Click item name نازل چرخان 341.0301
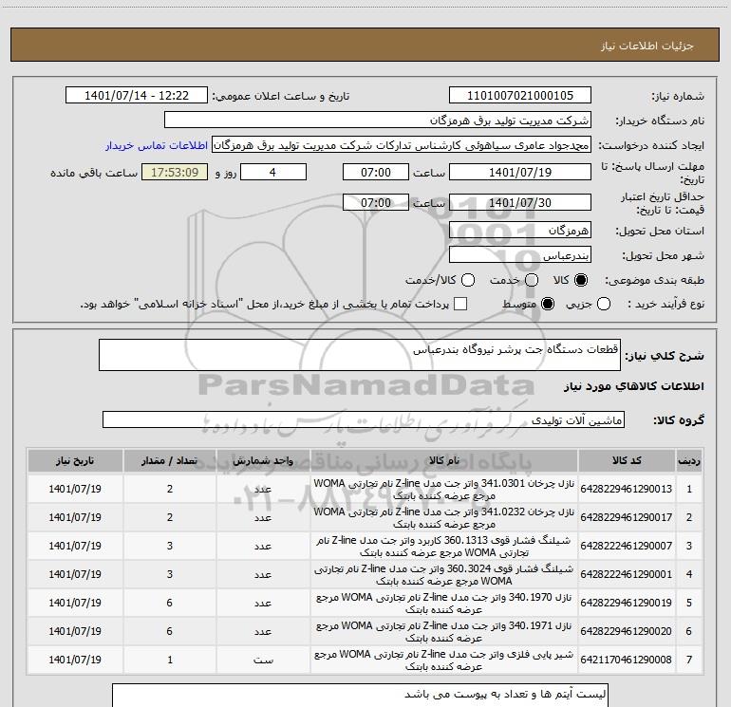Image resolution: width=731 pixels, height=707 pixels. pos(444,489)
